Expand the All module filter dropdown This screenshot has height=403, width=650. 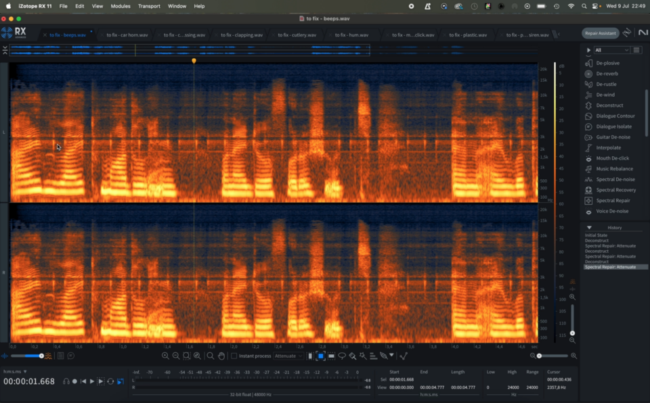click(x=612, y=50)
